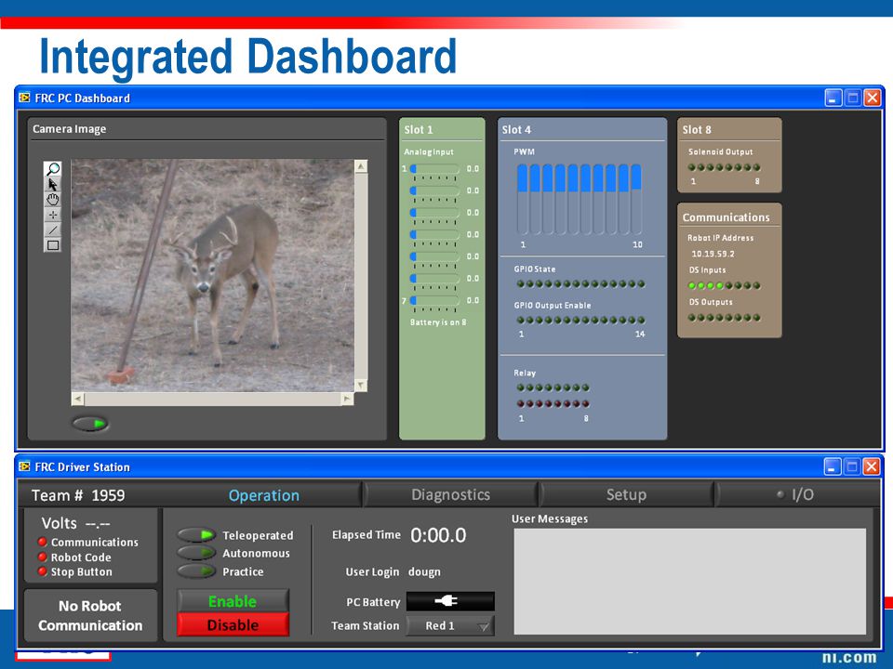The image size is (893, 669).
Task: Click the camera image horizontal scrollbar right arrow
Action: pyautogui.click(x=347, y=399)
